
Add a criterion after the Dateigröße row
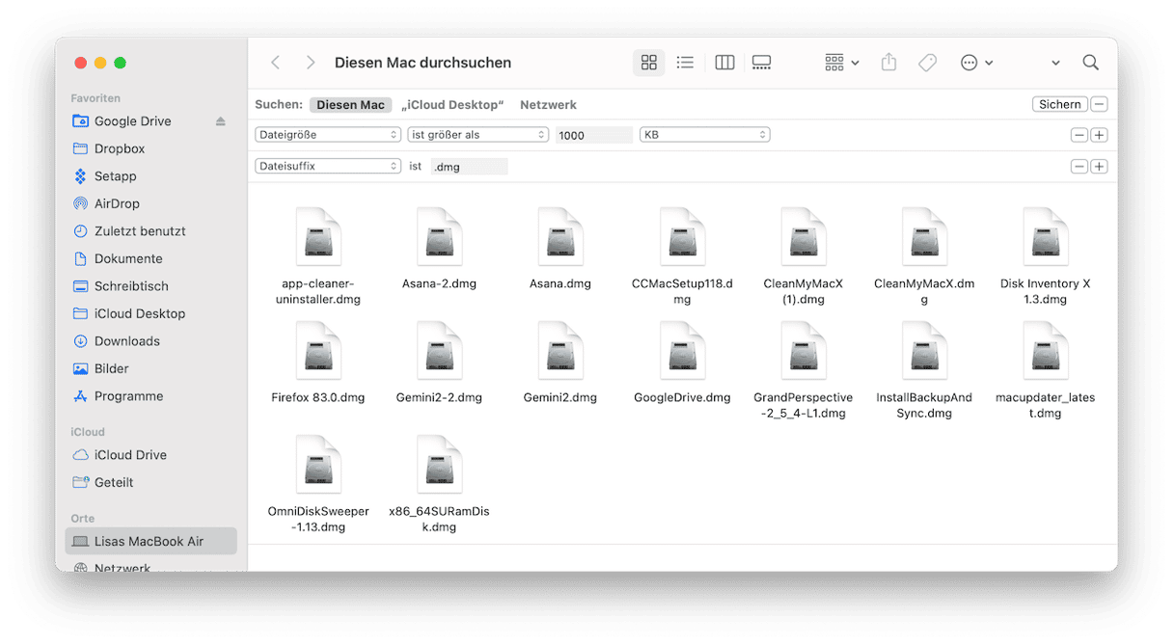click(x=1100, y=136)
